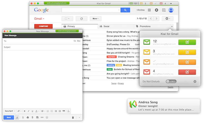Image resolution: width=204 pixels, height=123 pixels.
Task: Add Bcc recipients in New Message
Action: point(79,41)
